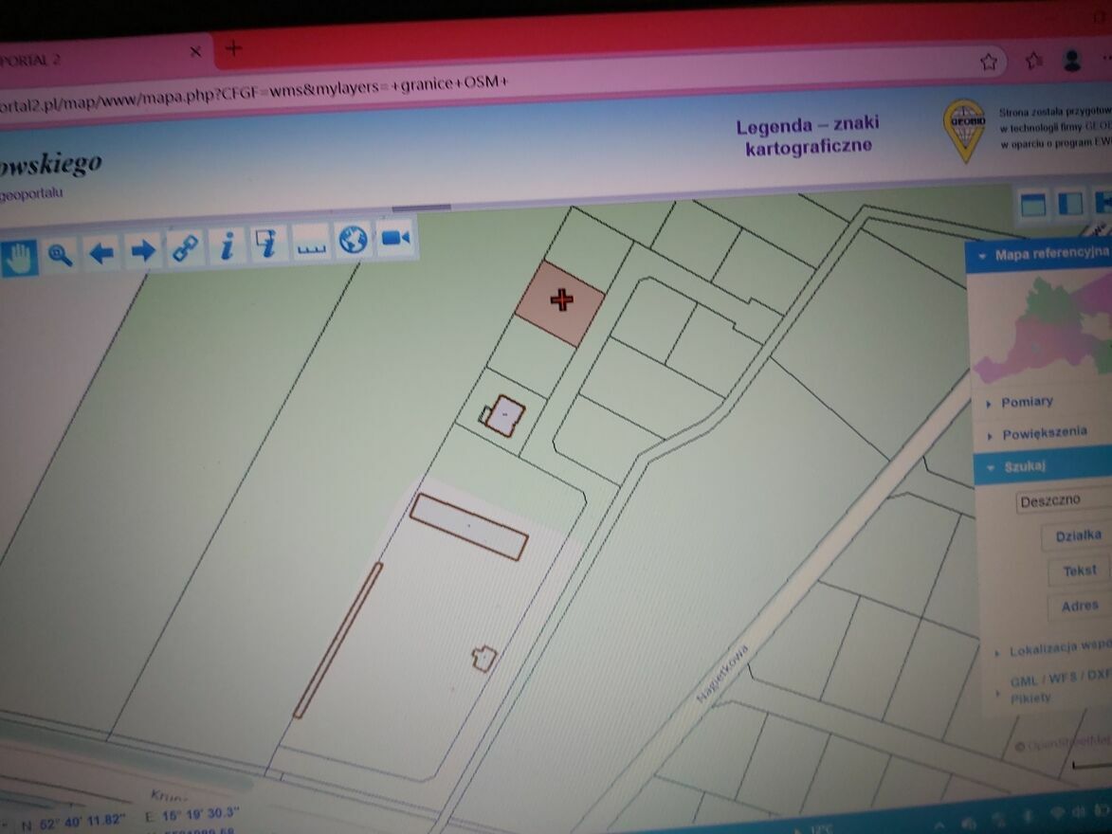Image resolution: width=1112 pixels, height=834 pixels.
Task: Select the info identify tool
Action: (x=226, y=247)
